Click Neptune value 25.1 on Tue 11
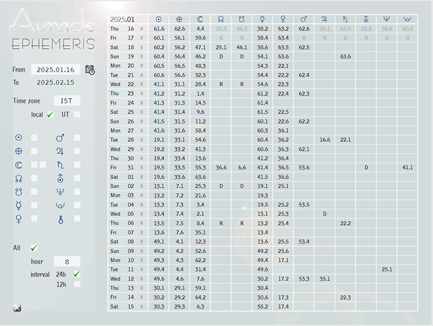This screenshot has width=433, height=326. 387,269
